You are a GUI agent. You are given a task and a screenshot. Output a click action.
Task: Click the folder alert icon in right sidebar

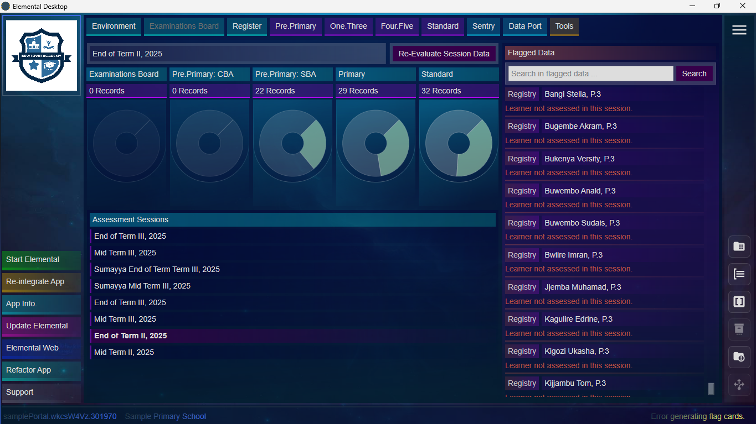[x=739, y=357]
